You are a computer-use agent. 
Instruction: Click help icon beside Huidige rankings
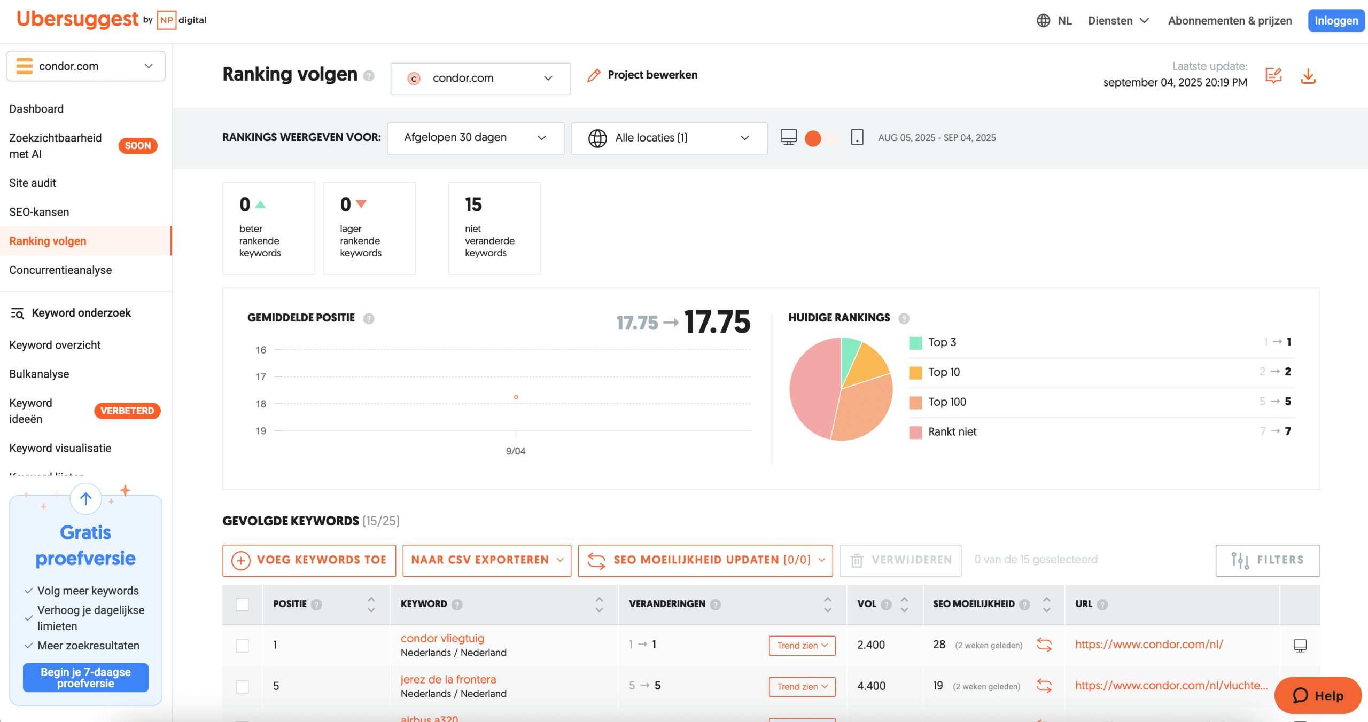904,318
